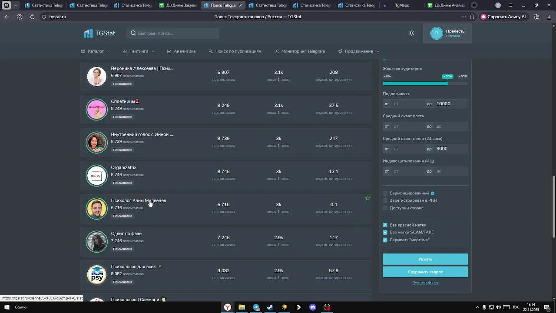Click the Прелесть Premium profile avatar

click(437, 33)
